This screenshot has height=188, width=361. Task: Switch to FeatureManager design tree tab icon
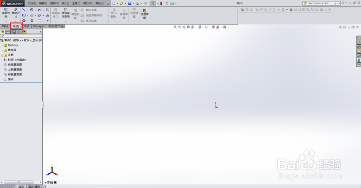click(x=3, y=32)
